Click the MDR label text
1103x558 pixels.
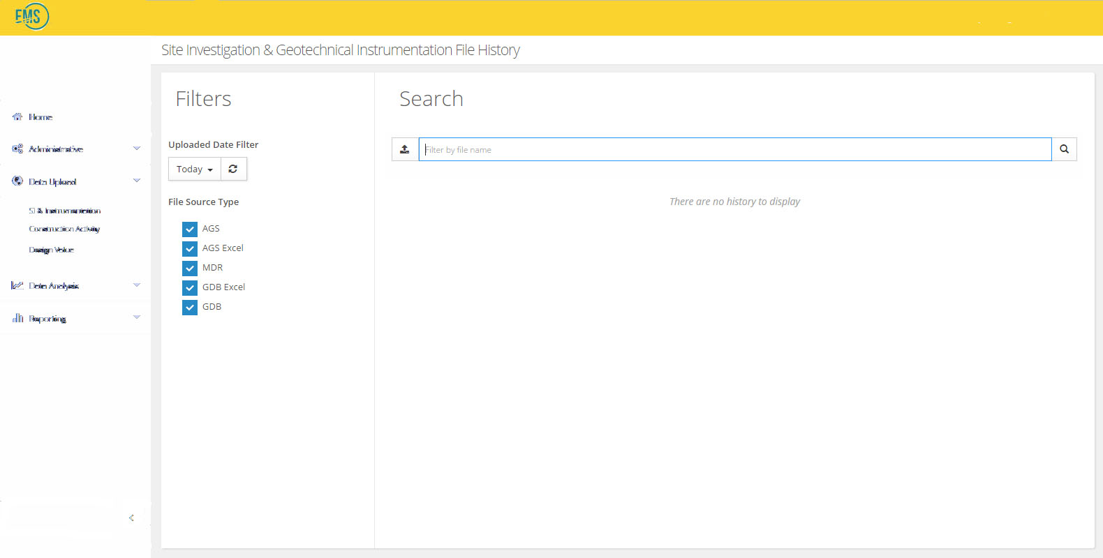tap(212, 268)
